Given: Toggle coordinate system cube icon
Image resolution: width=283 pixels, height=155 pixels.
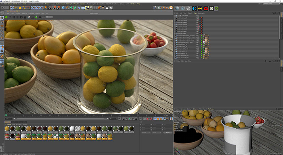Looking at the screenshot, I should point(45,8).
